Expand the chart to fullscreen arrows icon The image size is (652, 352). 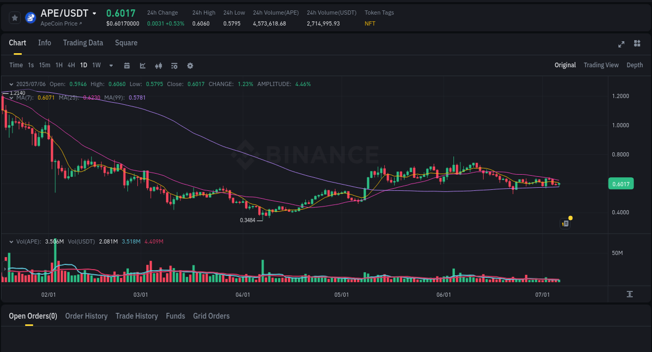coord(621,44)
